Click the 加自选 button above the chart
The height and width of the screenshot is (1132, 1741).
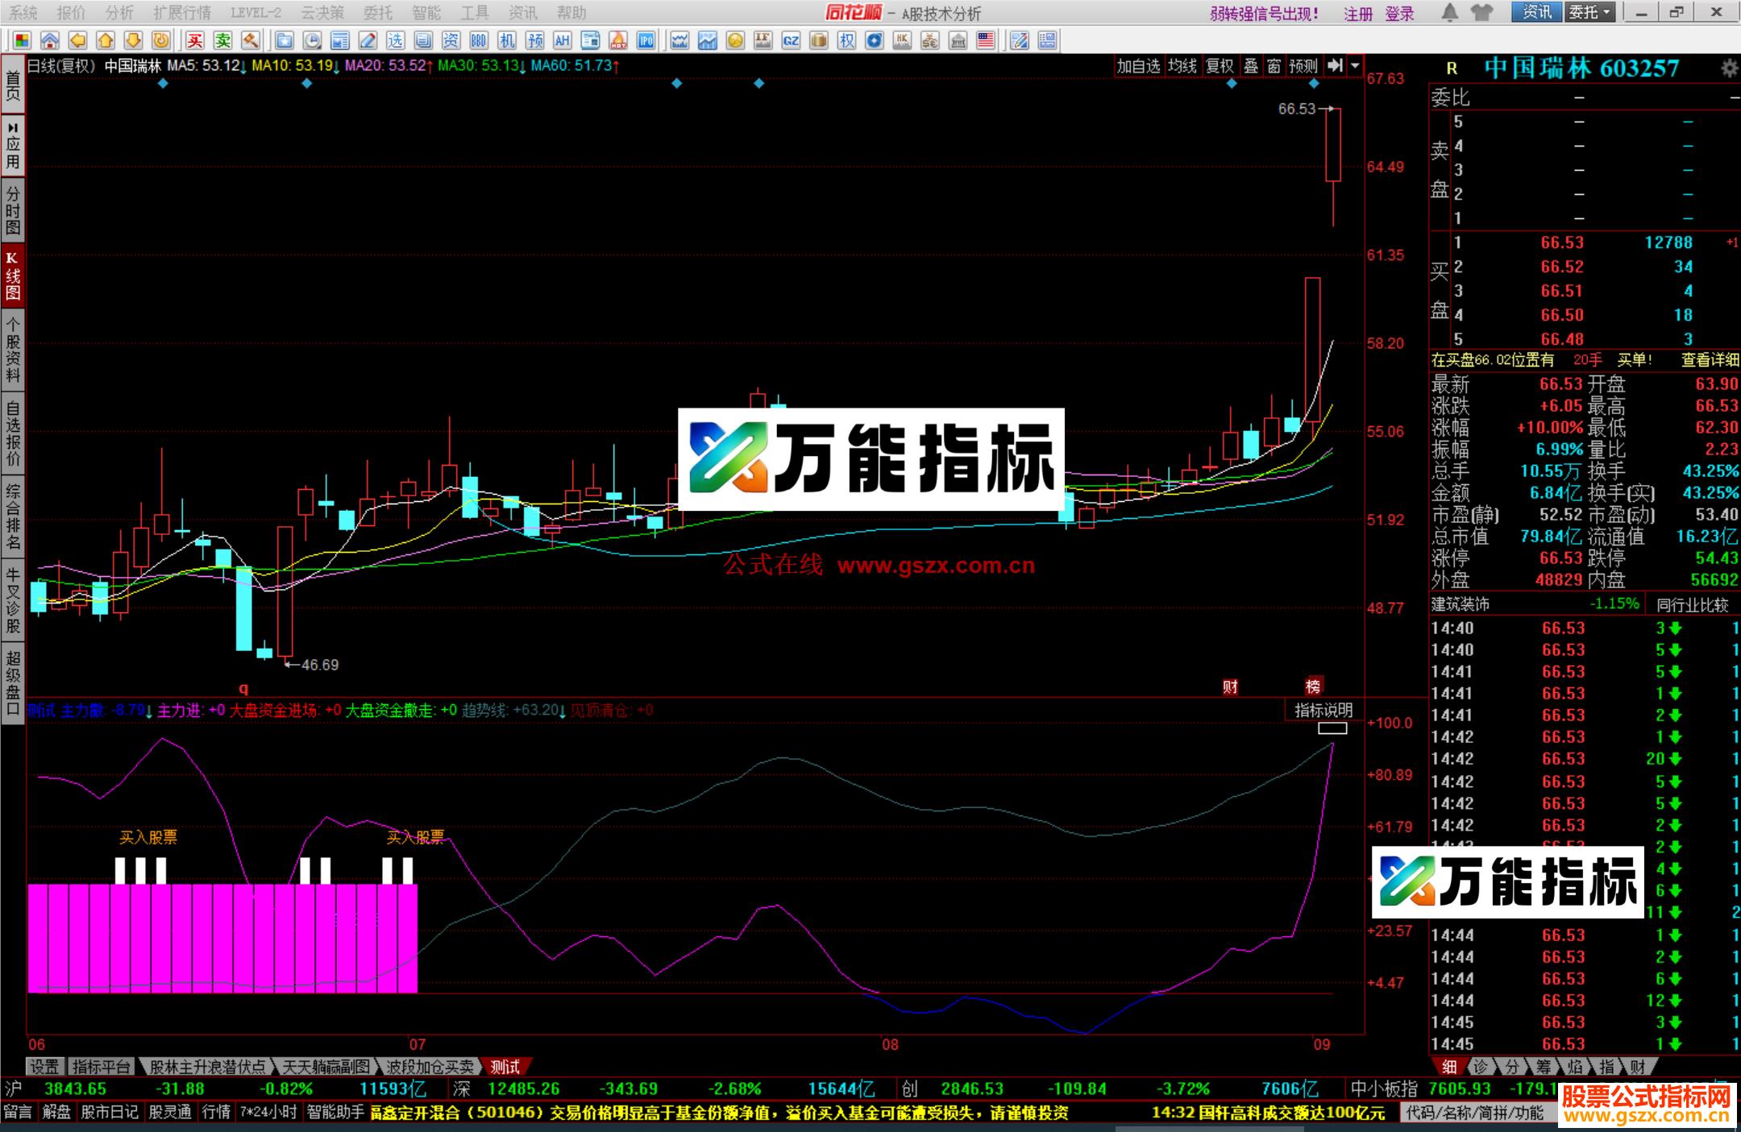coord(1139,68)
